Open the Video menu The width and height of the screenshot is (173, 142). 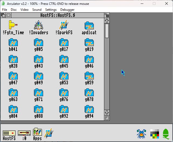point(25,10)
